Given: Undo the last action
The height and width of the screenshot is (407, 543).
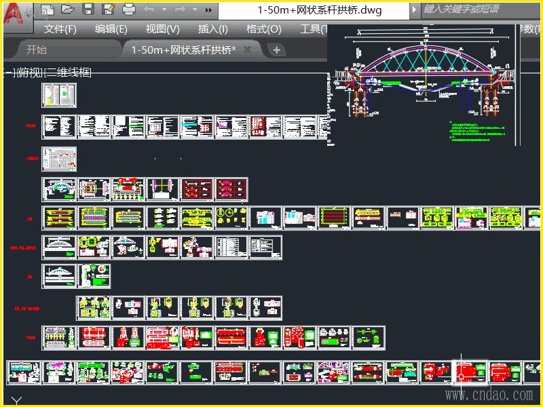Looking at the screenshot, I should (149, 9).
